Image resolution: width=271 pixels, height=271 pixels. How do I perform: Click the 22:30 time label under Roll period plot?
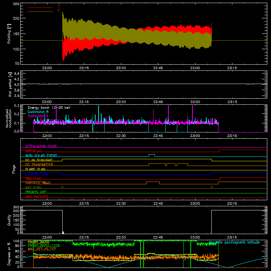coord(121,102)
